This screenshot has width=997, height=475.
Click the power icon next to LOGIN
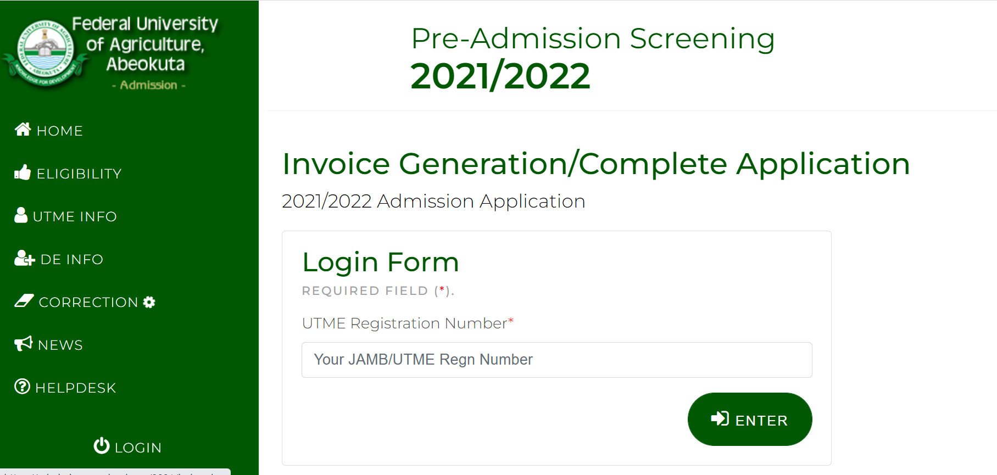click(102, 446)
